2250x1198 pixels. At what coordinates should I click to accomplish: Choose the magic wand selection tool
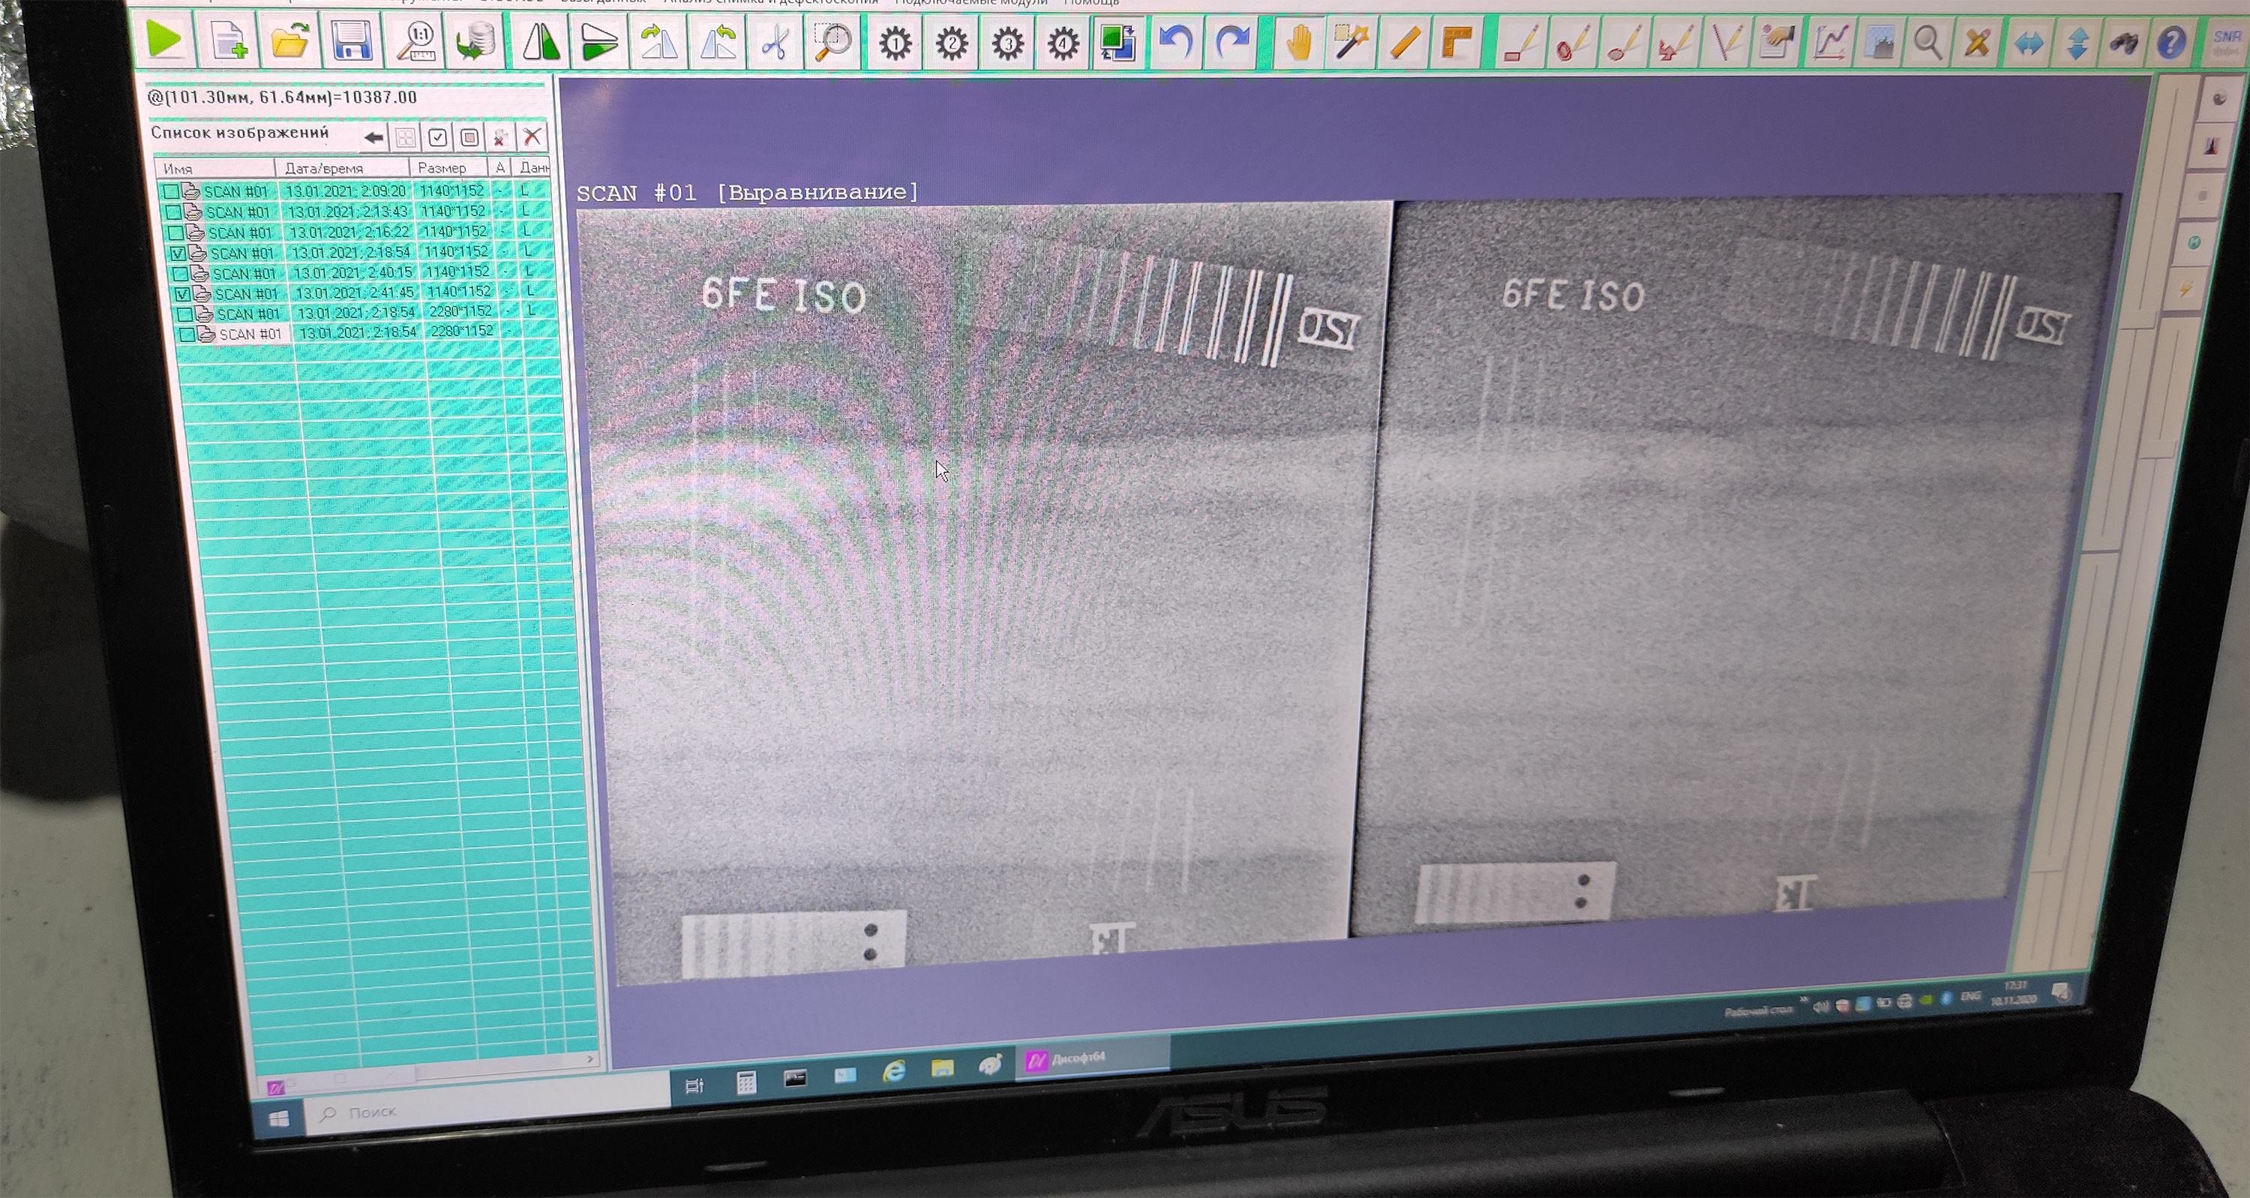(x=1350, y=42)
